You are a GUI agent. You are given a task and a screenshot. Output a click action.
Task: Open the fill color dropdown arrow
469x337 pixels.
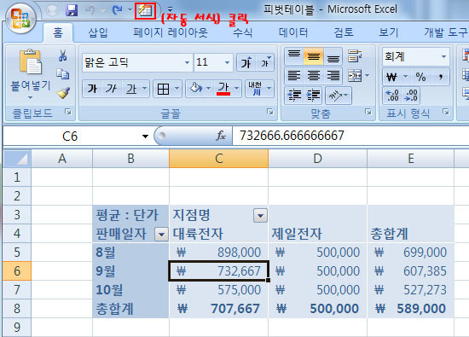(208, 89)
